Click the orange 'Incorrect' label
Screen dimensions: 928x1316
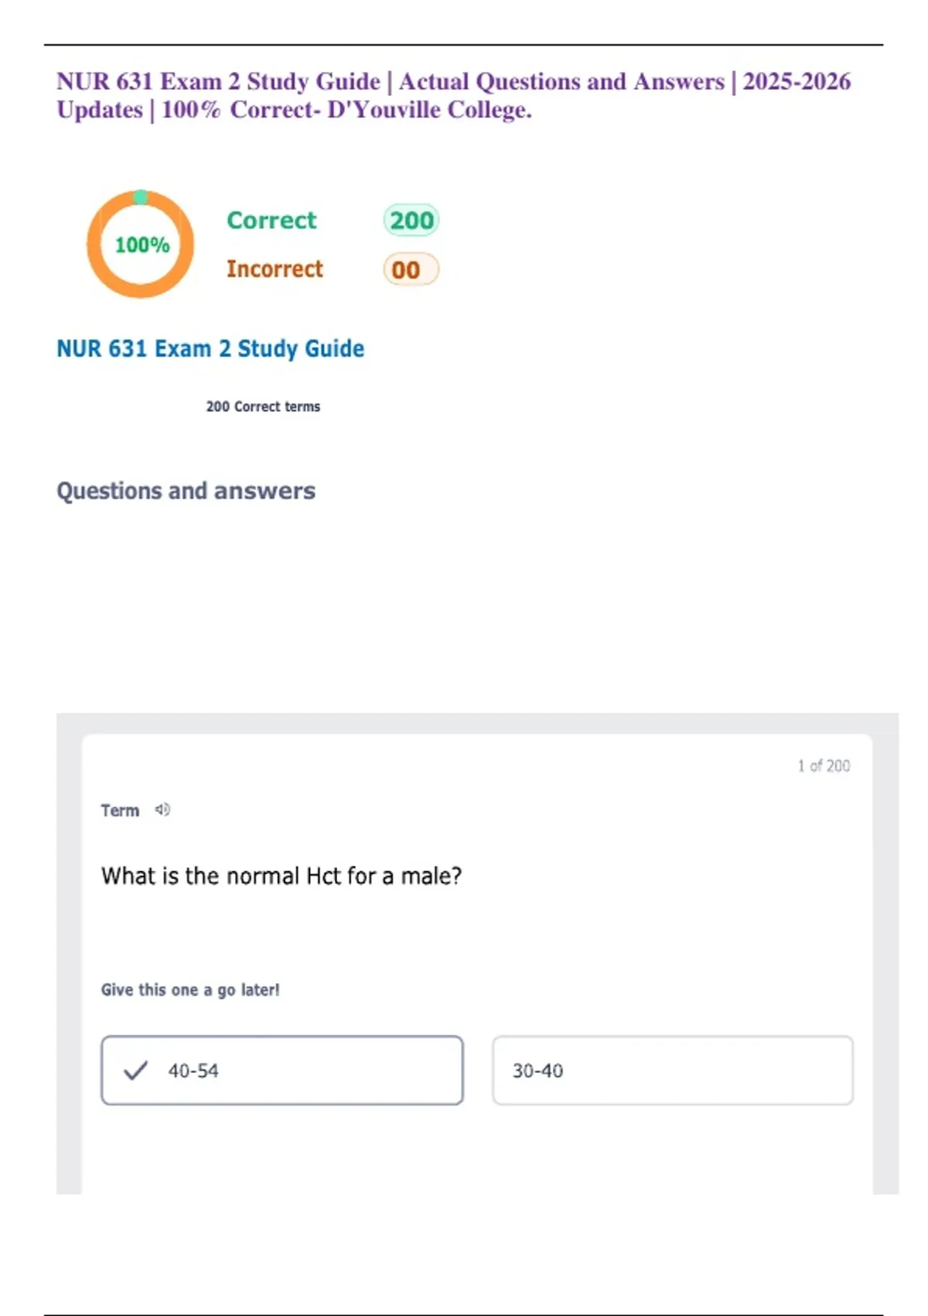point(275,269)
